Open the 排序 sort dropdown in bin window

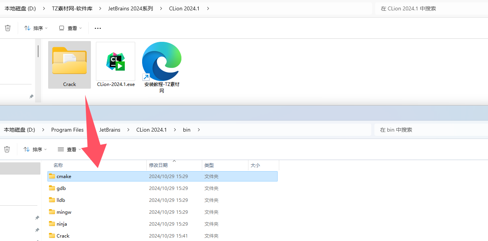(35, 149)
